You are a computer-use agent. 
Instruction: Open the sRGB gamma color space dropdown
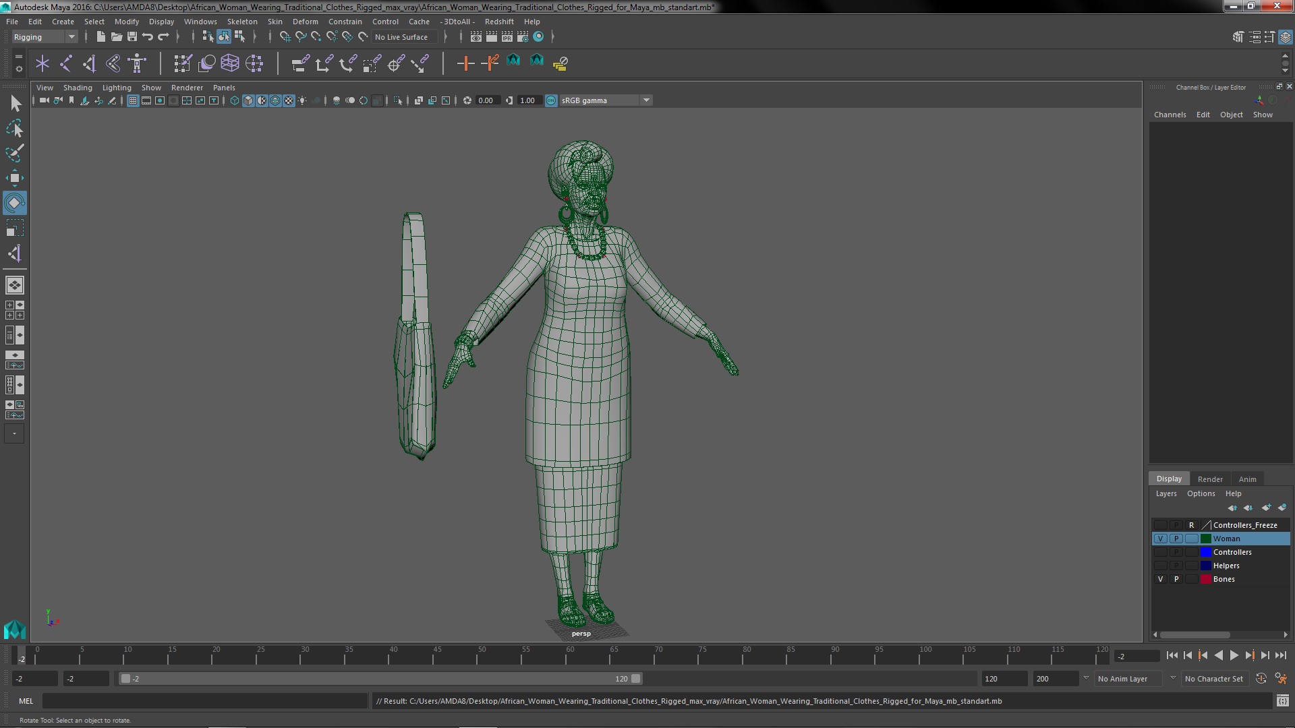click(x=605, y=100)
